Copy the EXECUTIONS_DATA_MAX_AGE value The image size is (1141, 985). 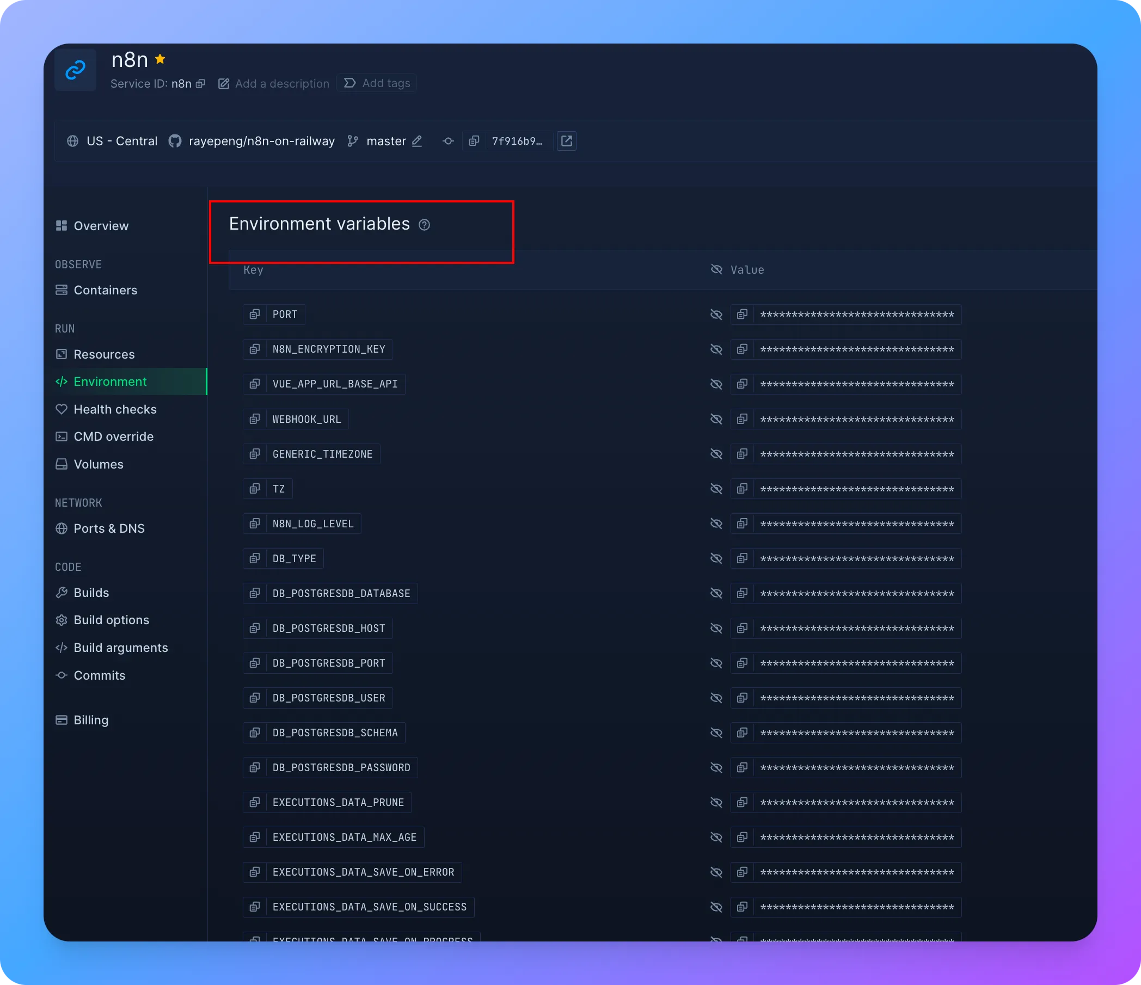coord(743,837)
